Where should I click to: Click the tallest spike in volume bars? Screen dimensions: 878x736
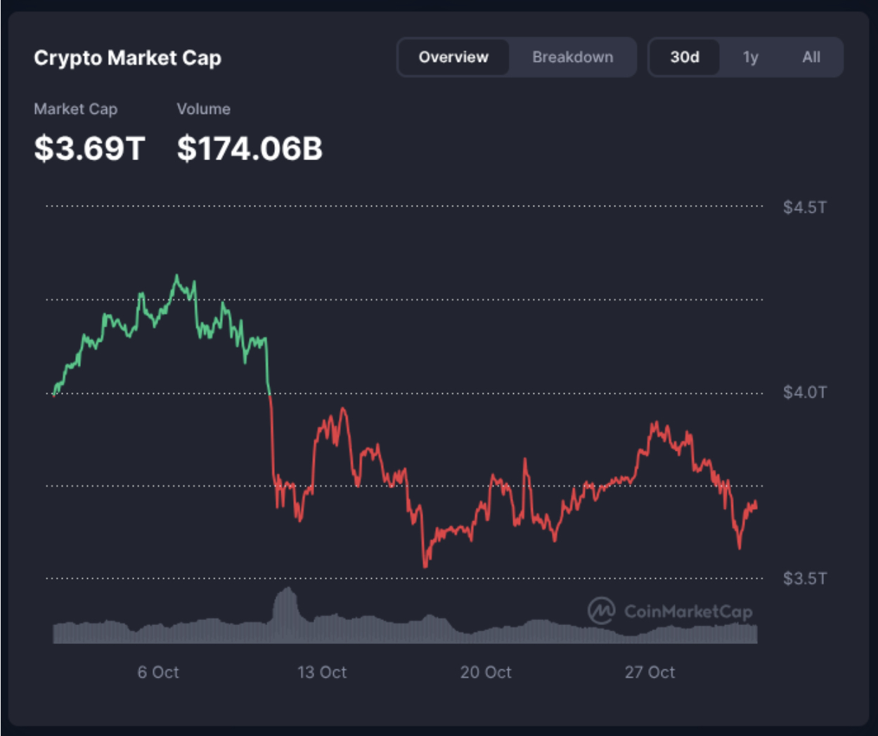tap(287, 605)
